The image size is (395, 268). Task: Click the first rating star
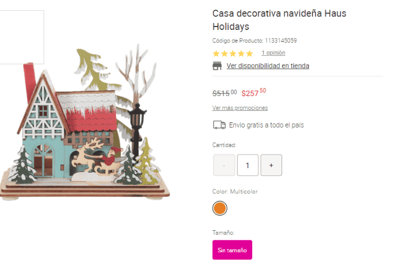coord(216,54)
